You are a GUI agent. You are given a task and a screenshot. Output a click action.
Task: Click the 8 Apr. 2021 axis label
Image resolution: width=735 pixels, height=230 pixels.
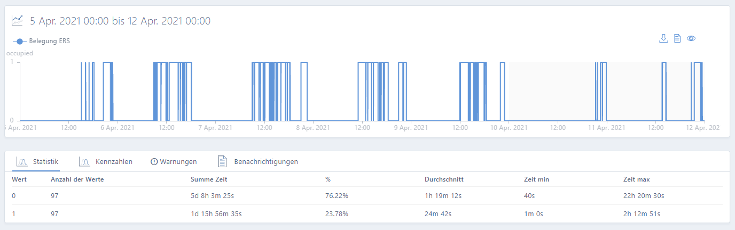(x=314, y=128)
